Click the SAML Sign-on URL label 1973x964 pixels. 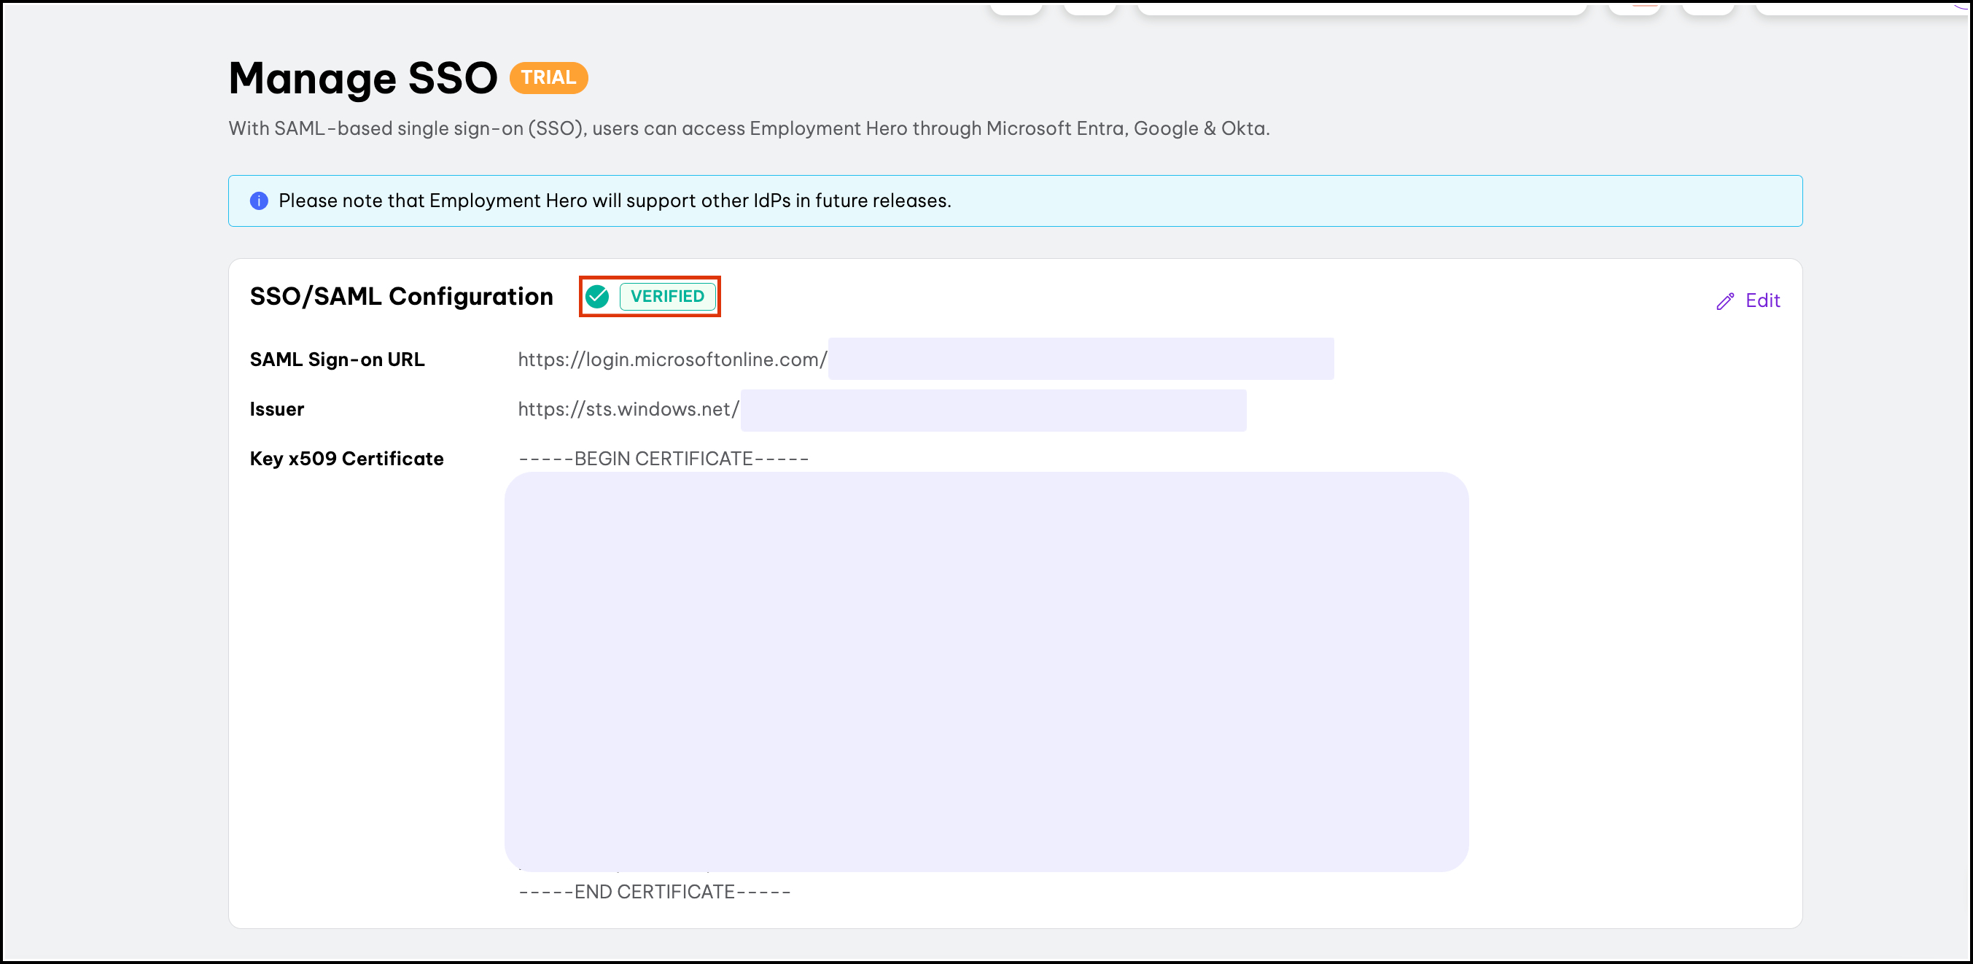click(337, 359)
